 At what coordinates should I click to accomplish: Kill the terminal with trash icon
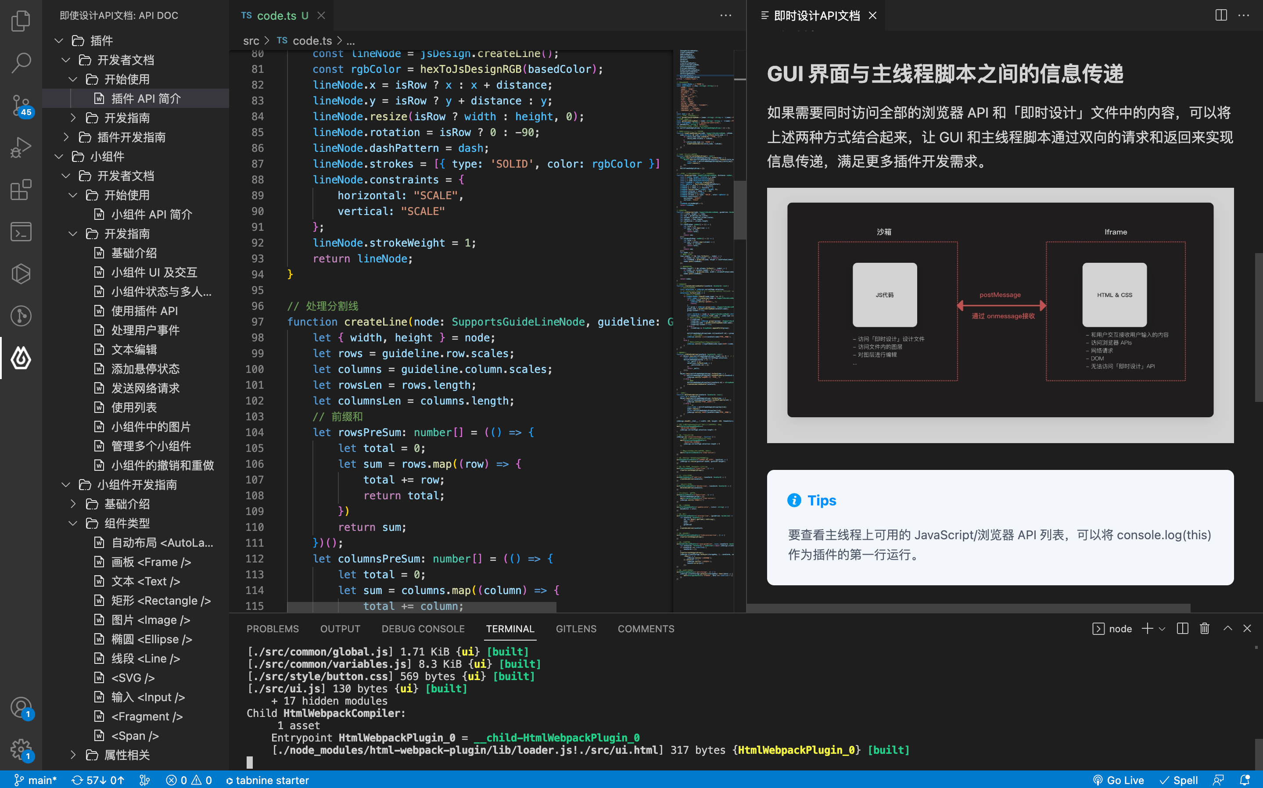1204,629
